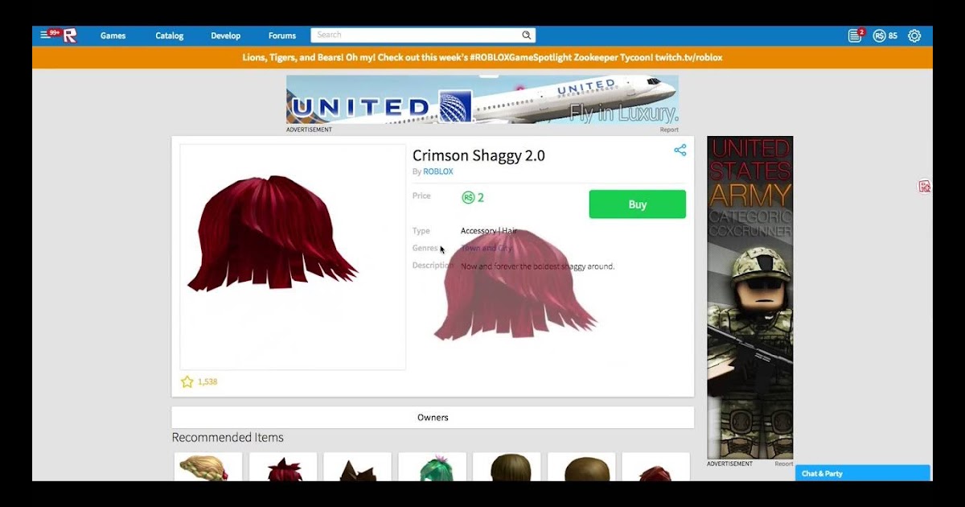
Task: Click the Robux price icon
Action: 468,197
